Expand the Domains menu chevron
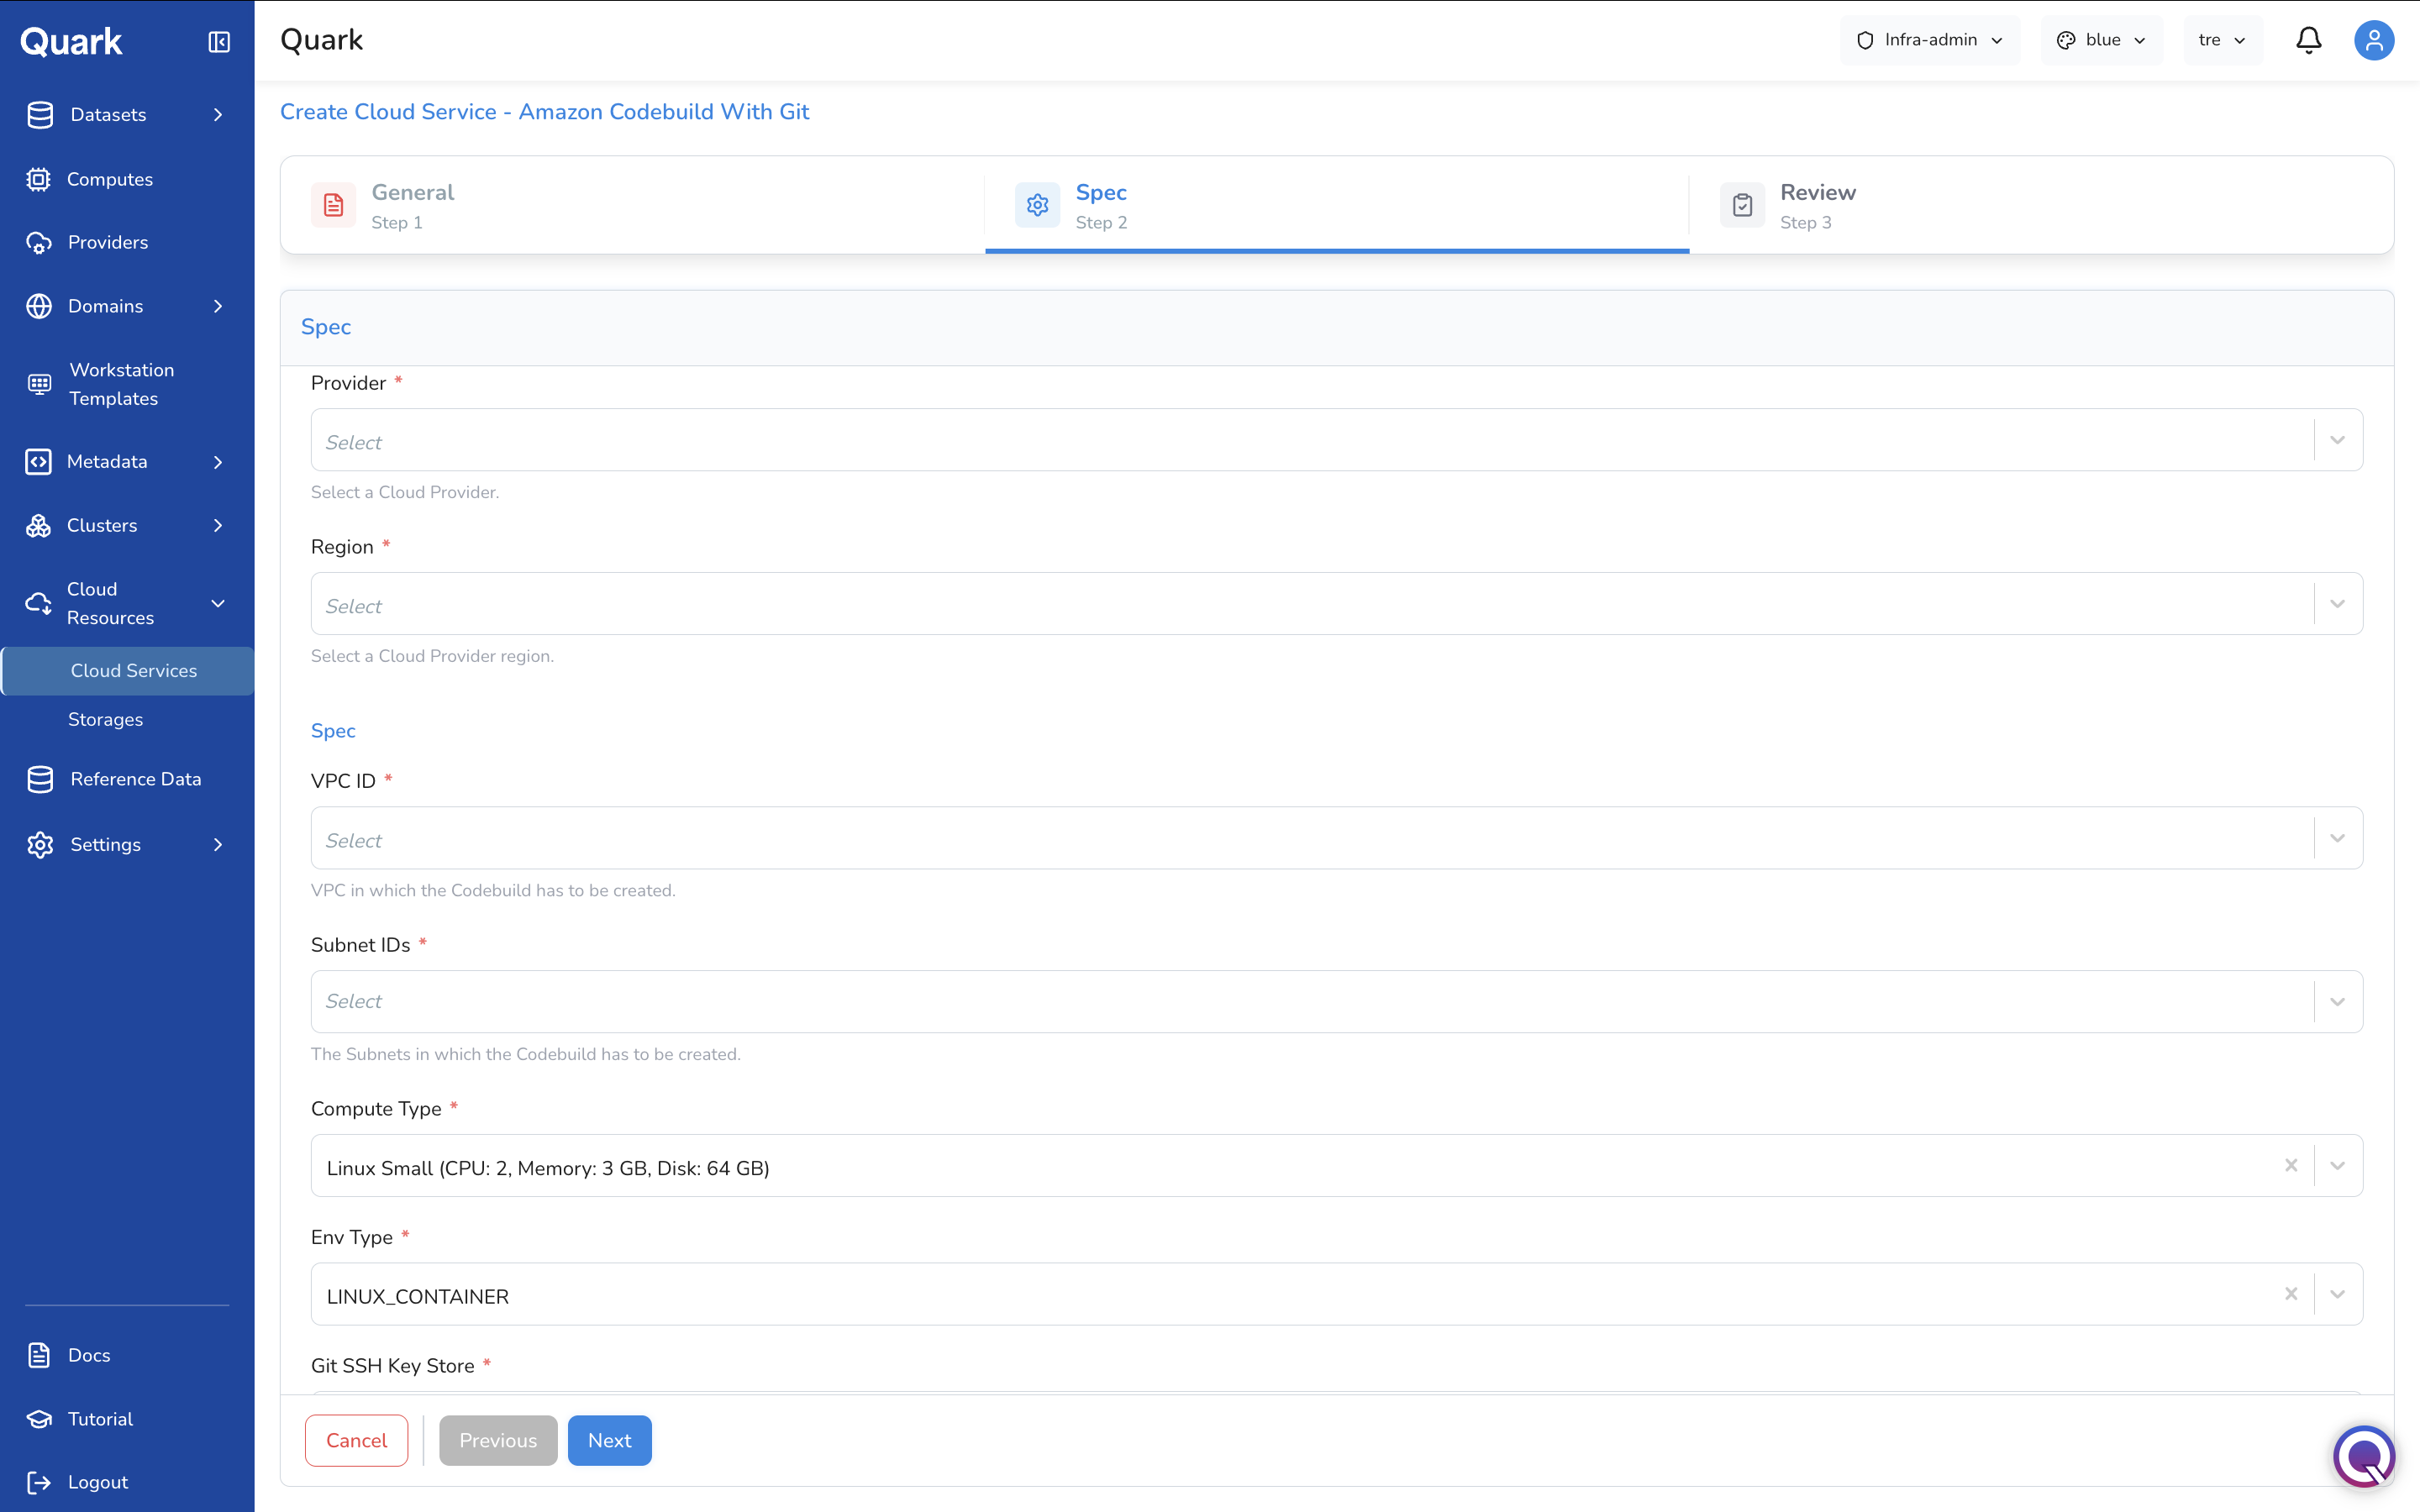 point(218,306)
